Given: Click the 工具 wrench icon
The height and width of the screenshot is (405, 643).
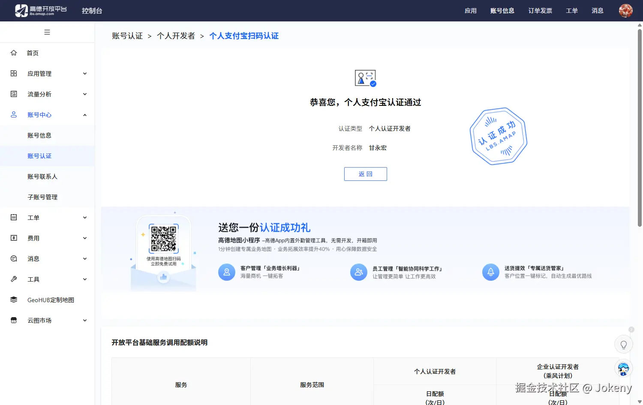Looking at the screenshot, I should click(14, 279).
